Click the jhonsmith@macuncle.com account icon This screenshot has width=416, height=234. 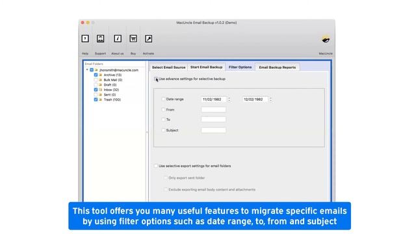point(96,70)
